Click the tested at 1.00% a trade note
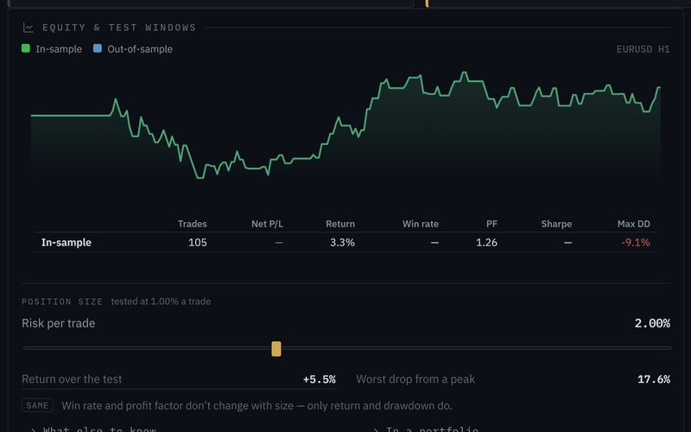691x432 pixels. pyautogui.click(x=161, y=302)
